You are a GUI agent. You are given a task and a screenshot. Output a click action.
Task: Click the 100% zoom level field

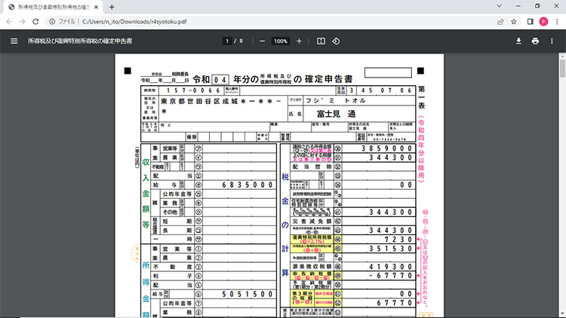click(281, 41)
